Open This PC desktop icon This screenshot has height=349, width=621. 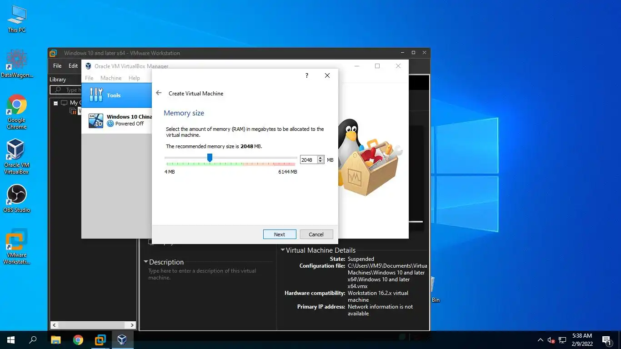point(17,19)
